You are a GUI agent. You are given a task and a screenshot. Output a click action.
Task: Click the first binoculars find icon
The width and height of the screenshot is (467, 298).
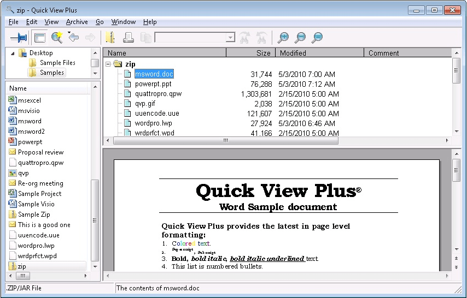coord(244,38)
